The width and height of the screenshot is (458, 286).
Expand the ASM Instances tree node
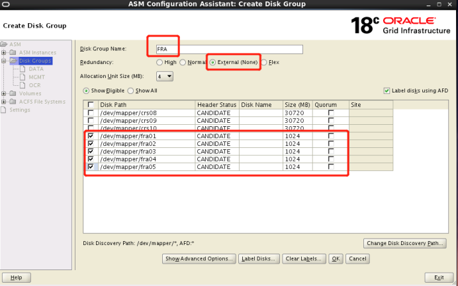tap(3, 52)
